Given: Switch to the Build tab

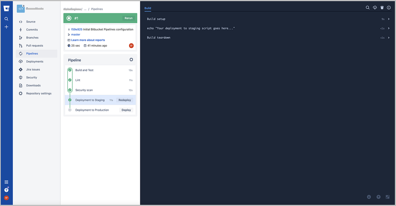Looking at the screenshot, I should click(148, 8).
